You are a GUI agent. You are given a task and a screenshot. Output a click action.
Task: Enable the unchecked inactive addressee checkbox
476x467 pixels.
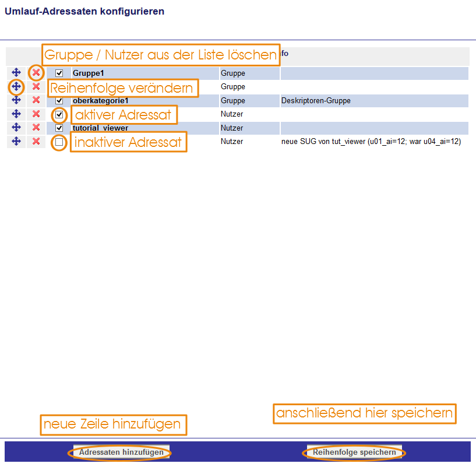point(59,142)
